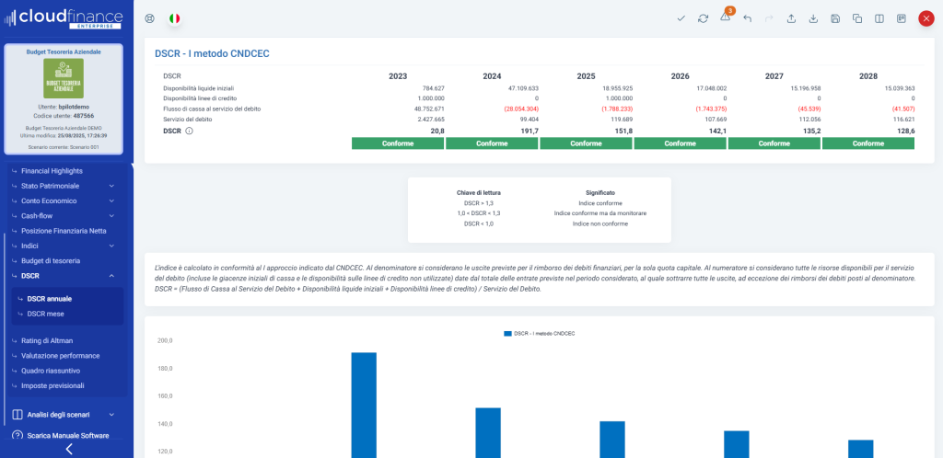Click the checkmark confirm icon
Image resolution: width=943 pixels, height=458 pixels.
[681, 18]
